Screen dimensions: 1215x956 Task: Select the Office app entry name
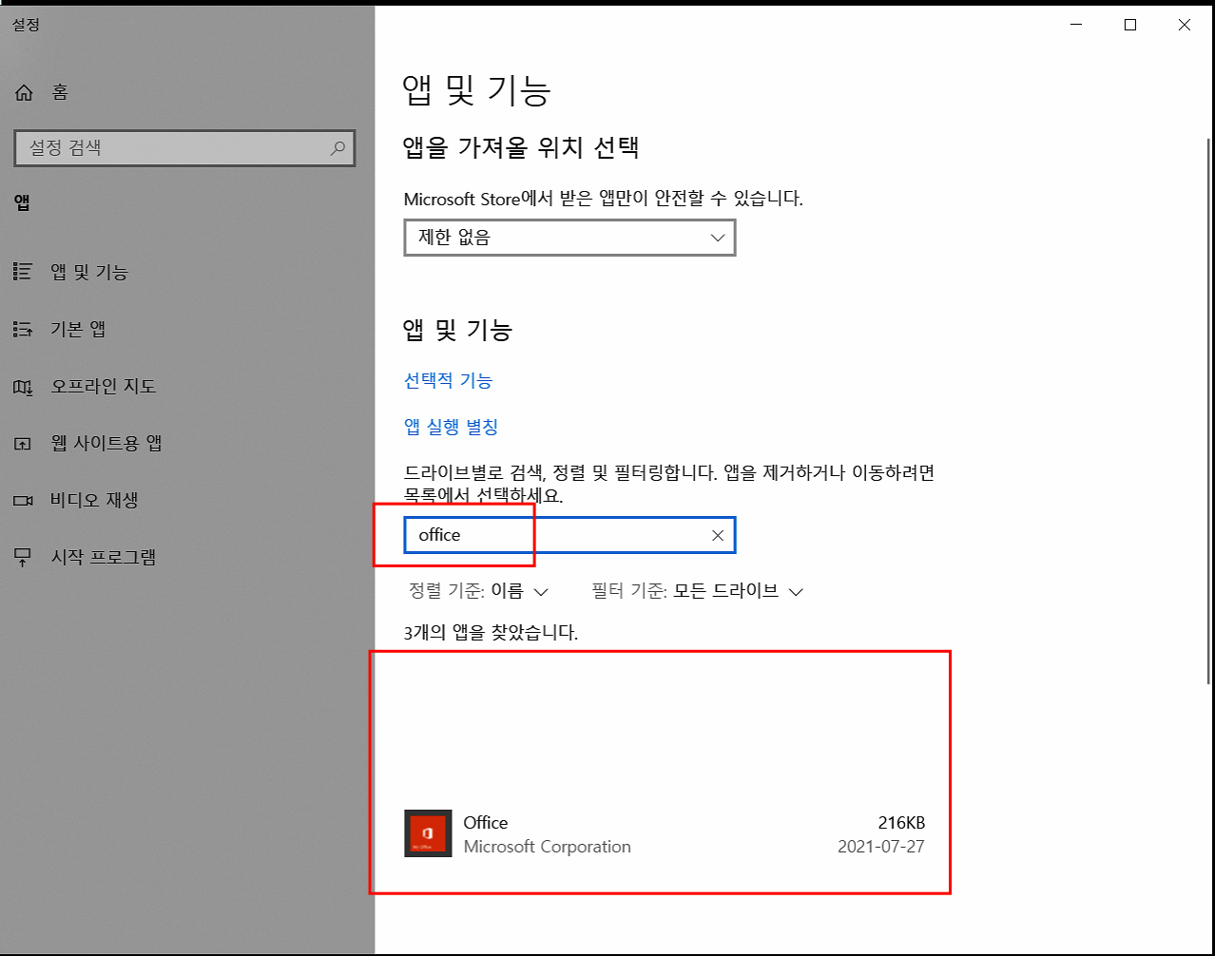tap(486, 822)
